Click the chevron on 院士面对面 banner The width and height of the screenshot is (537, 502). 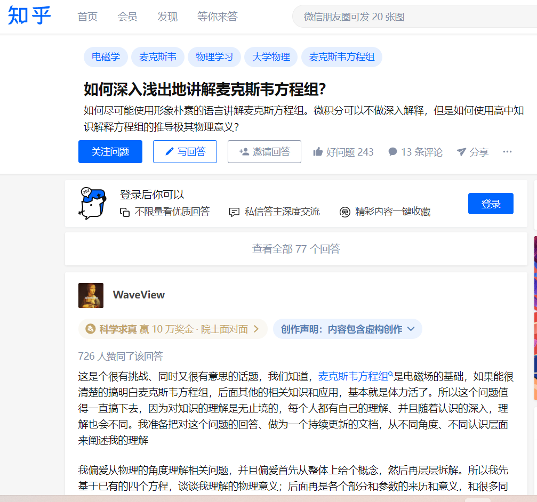(x=256, y=329)
